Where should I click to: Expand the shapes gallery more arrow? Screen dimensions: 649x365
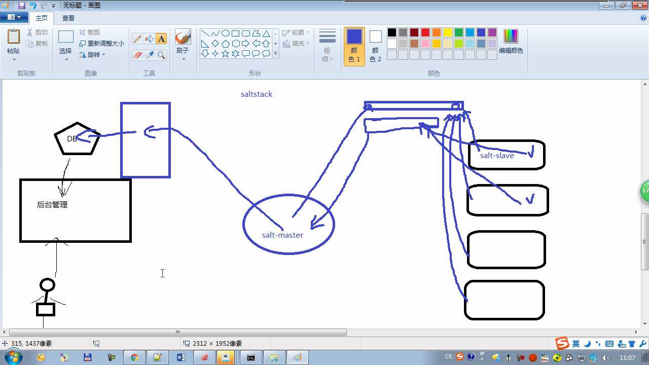[276, 53]
